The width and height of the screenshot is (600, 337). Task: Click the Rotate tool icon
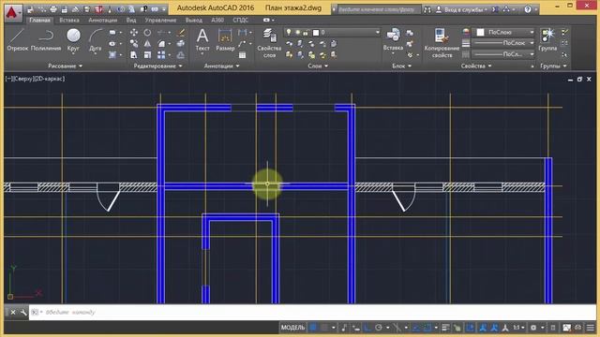(x=147, y=33)
